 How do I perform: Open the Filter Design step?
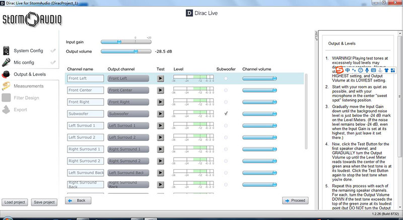pos(26,98)
